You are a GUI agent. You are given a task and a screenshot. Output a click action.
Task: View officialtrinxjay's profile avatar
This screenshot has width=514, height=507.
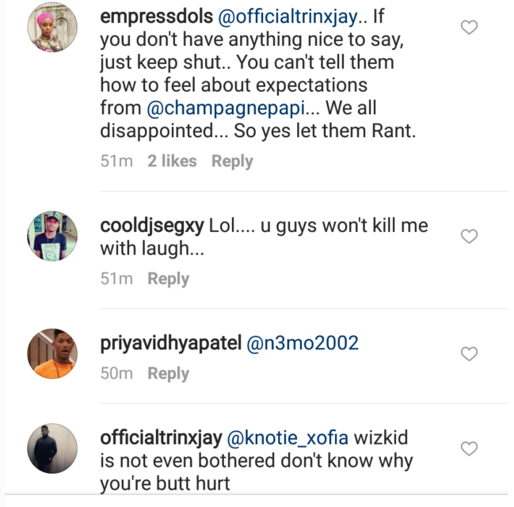[x=52, y=448]
